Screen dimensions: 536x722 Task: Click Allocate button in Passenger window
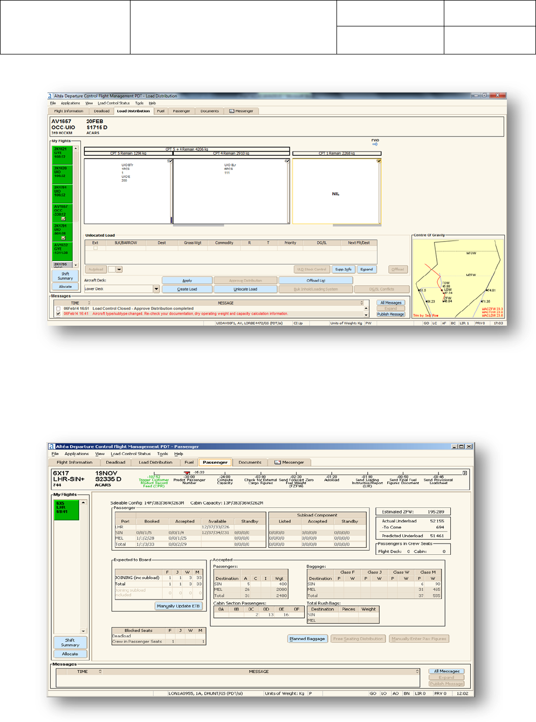click(70, 654)
